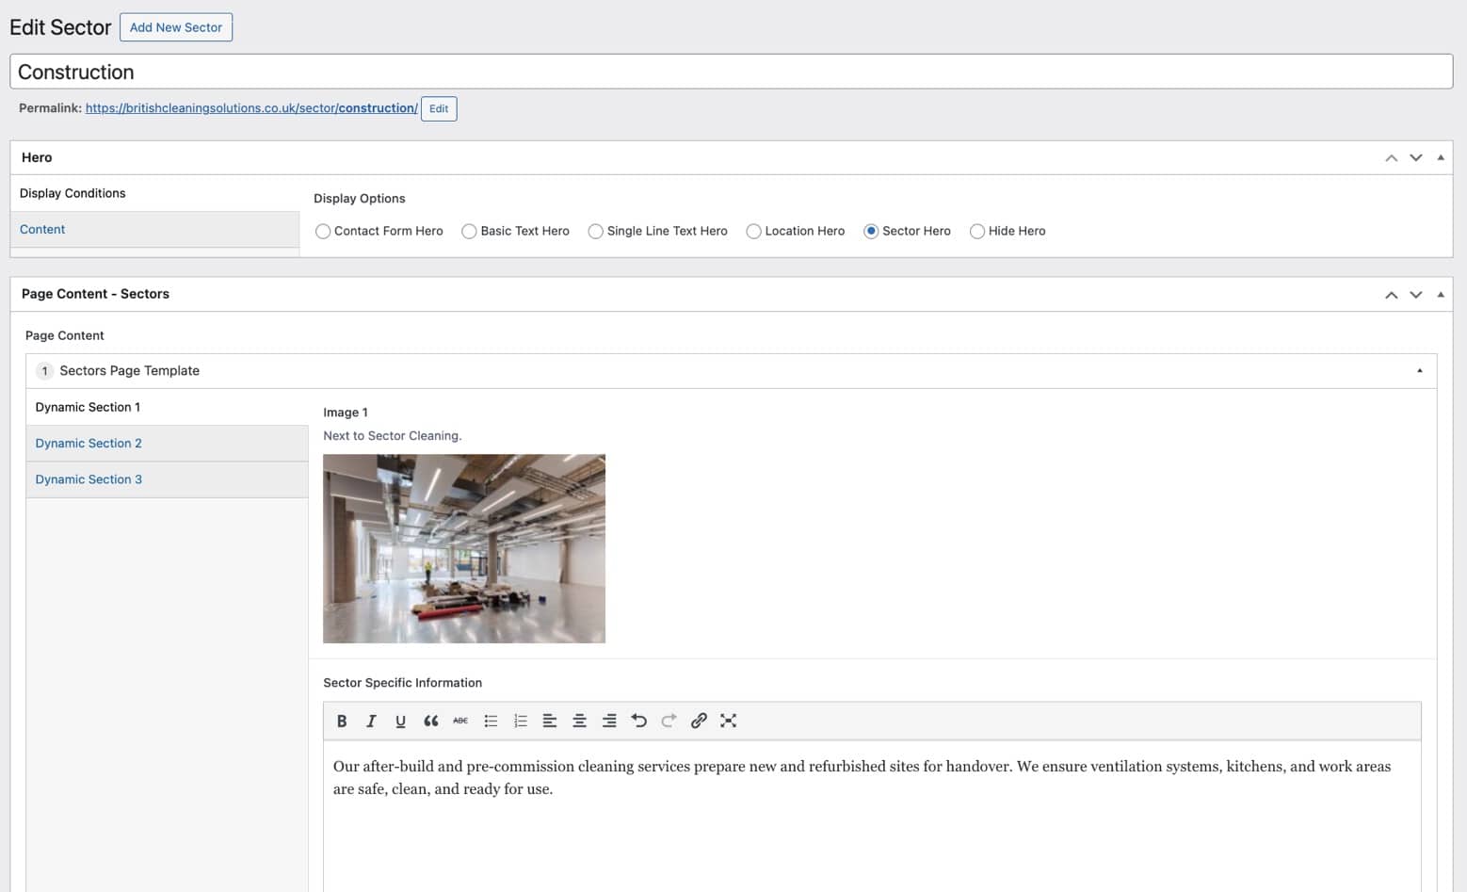Move Page Content - Sectors panel down
The height and width of the screenshot is (892, 1467).
click(x=1415, y=295)
